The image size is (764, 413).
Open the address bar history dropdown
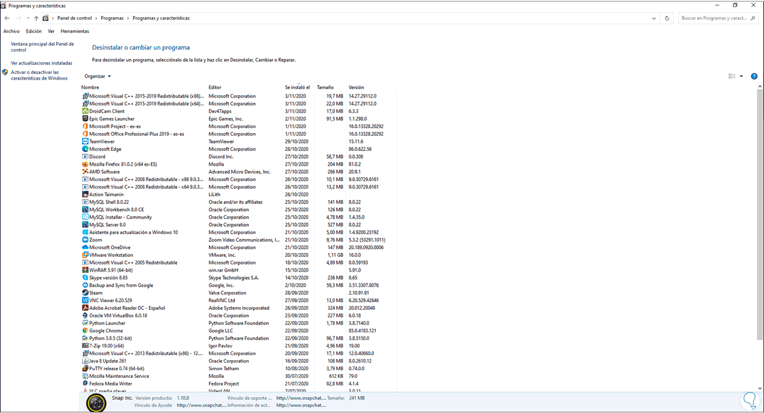point(653,18)
